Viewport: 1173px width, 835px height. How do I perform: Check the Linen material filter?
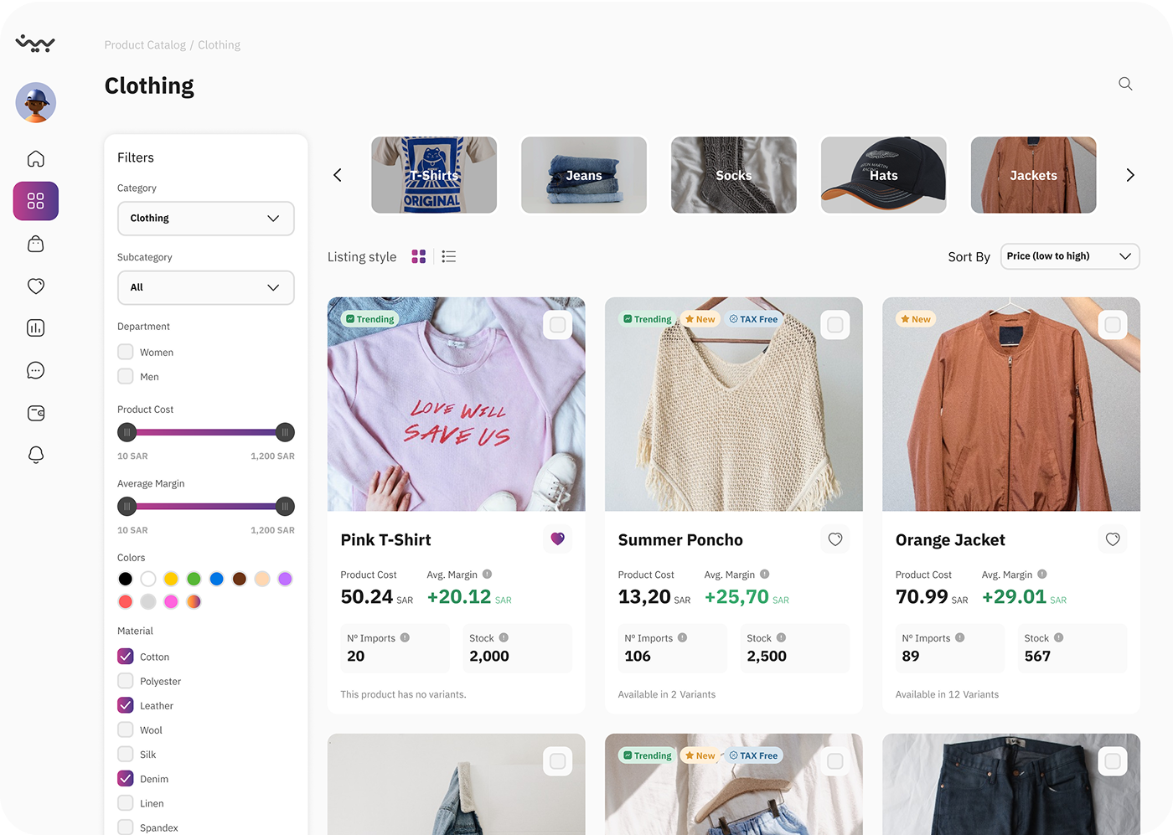126,802
